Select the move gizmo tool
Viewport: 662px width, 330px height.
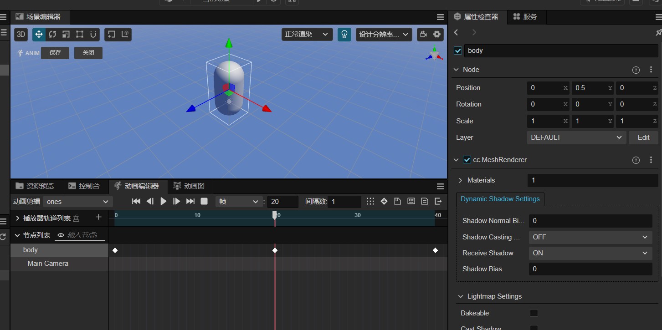[39, 35]
